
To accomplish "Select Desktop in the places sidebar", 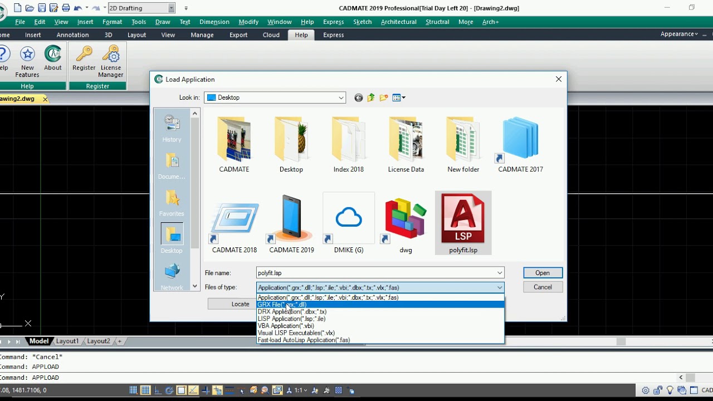I will click(x=172, y=239).
